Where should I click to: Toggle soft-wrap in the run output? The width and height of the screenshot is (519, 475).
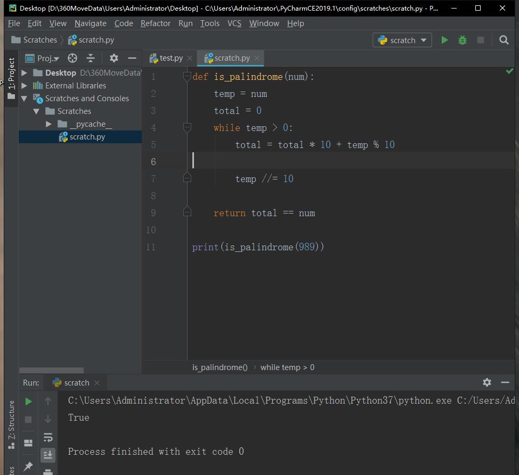(x=48, y=437)
